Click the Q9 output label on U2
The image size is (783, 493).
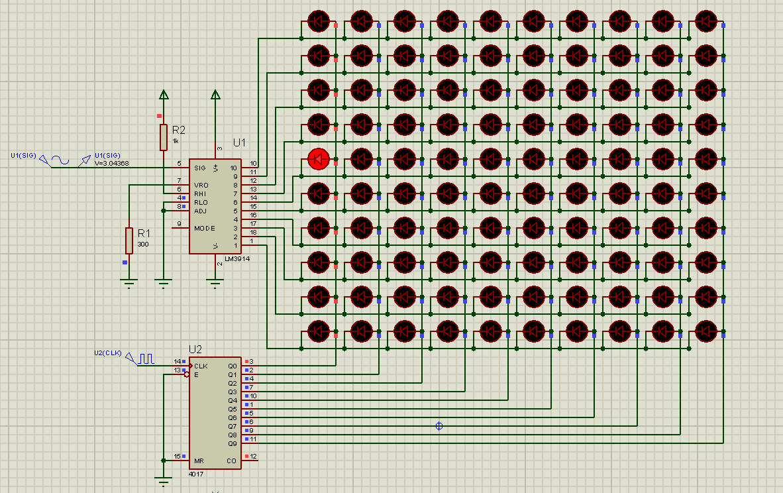[x=233, y=443]
